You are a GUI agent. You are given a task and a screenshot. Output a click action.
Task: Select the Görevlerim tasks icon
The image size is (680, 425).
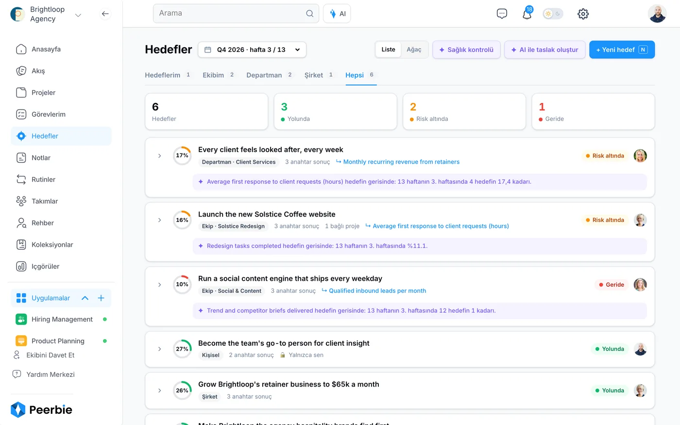coord(21,114)
